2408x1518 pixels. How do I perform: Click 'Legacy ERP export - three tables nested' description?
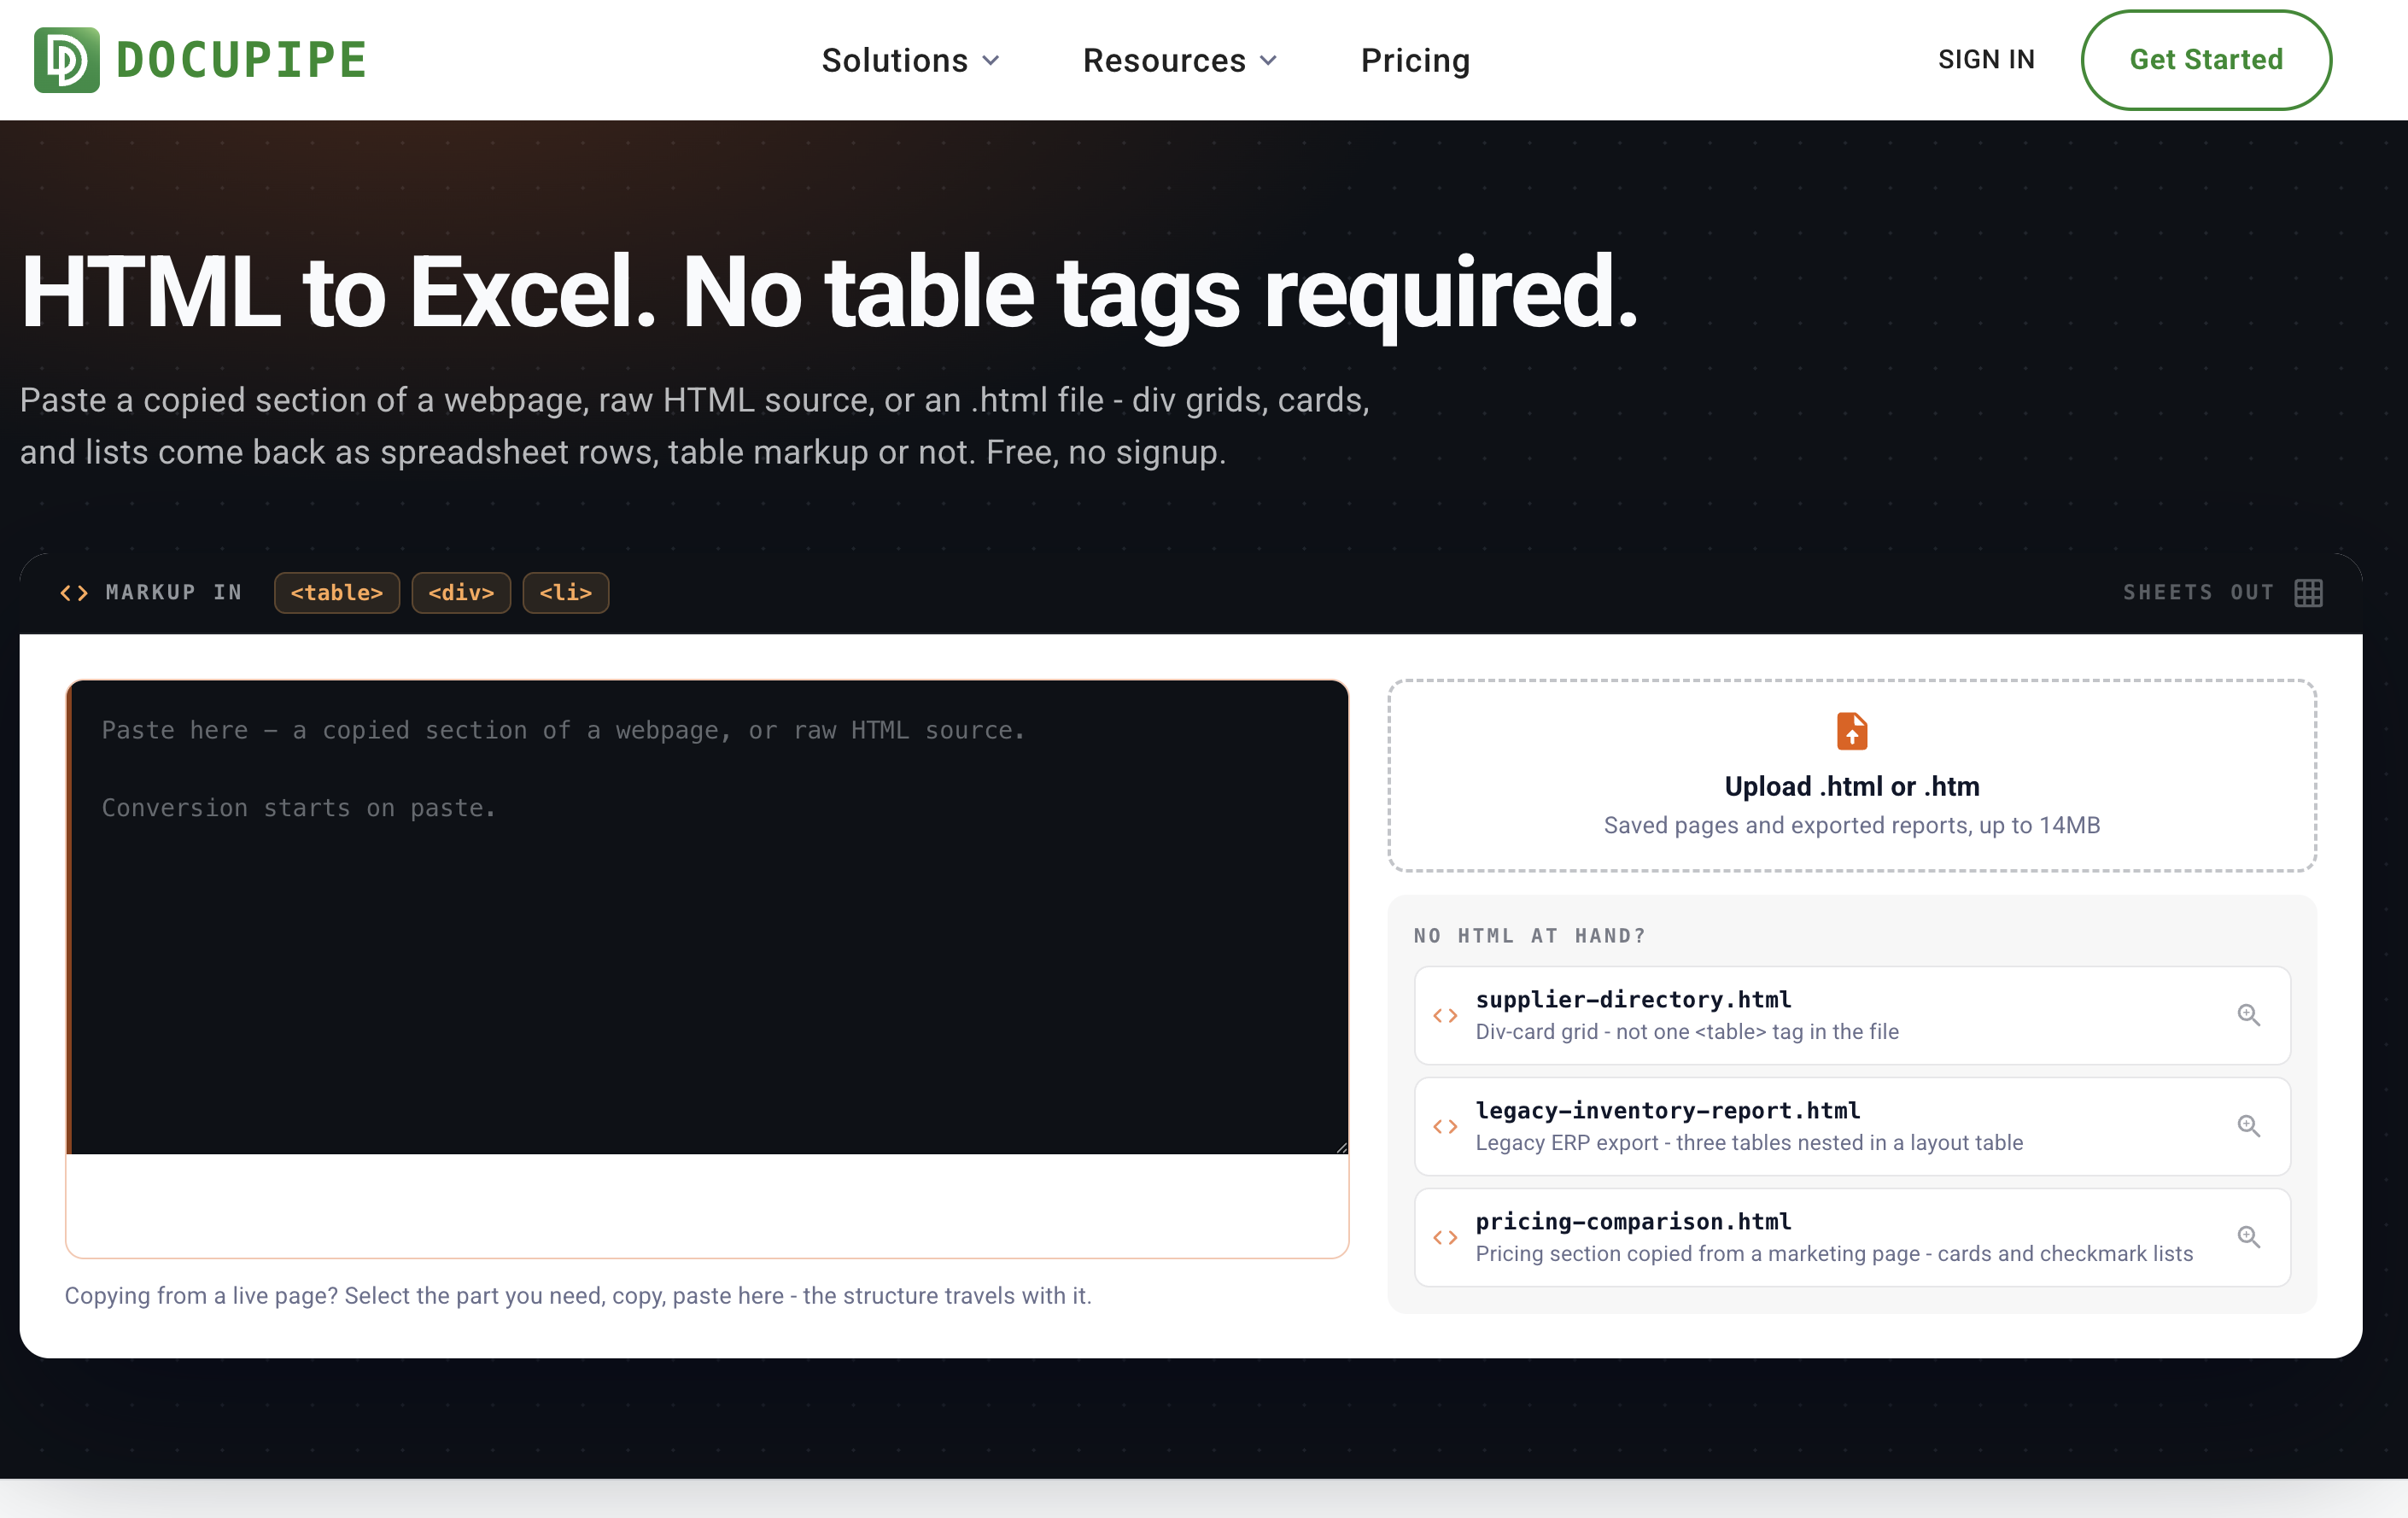(1749, 1143)
